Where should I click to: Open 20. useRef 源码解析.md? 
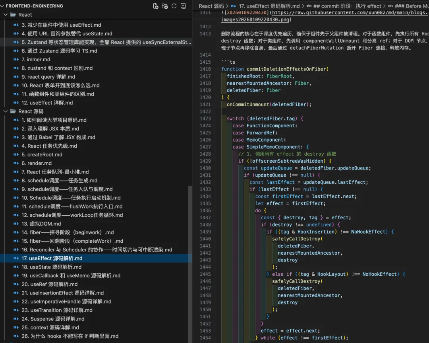tap(96, 284)
